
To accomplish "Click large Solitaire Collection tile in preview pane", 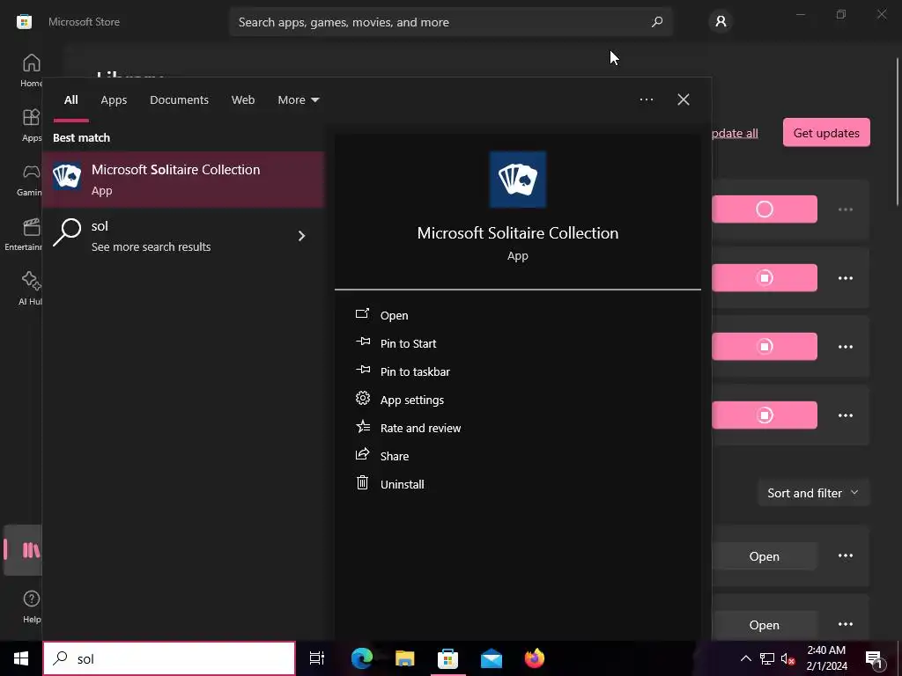I will pos(518,180).
